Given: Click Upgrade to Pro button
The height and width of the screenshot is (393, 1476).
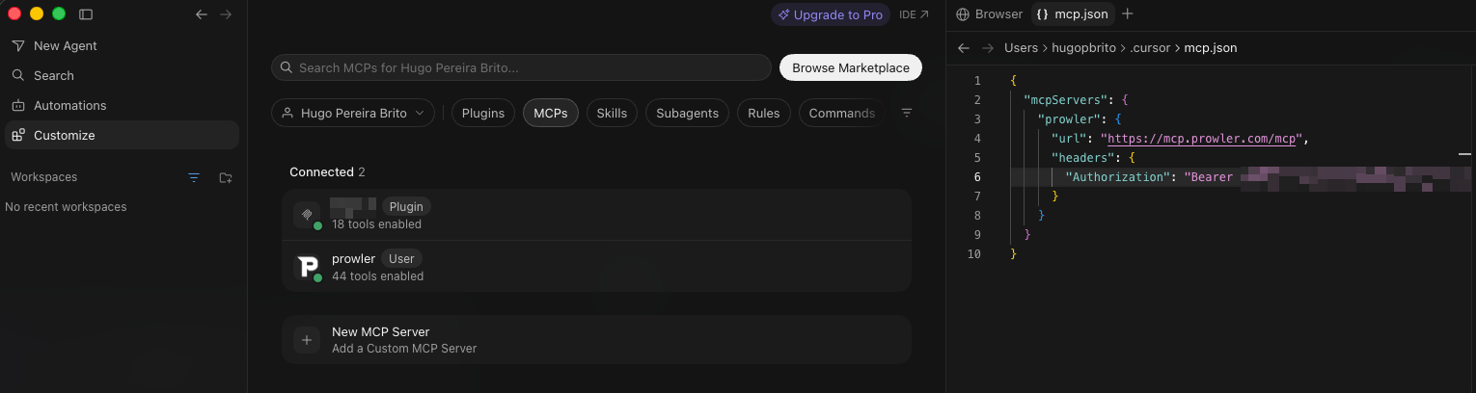Looking at the screenshot, I should pos(831,14).
